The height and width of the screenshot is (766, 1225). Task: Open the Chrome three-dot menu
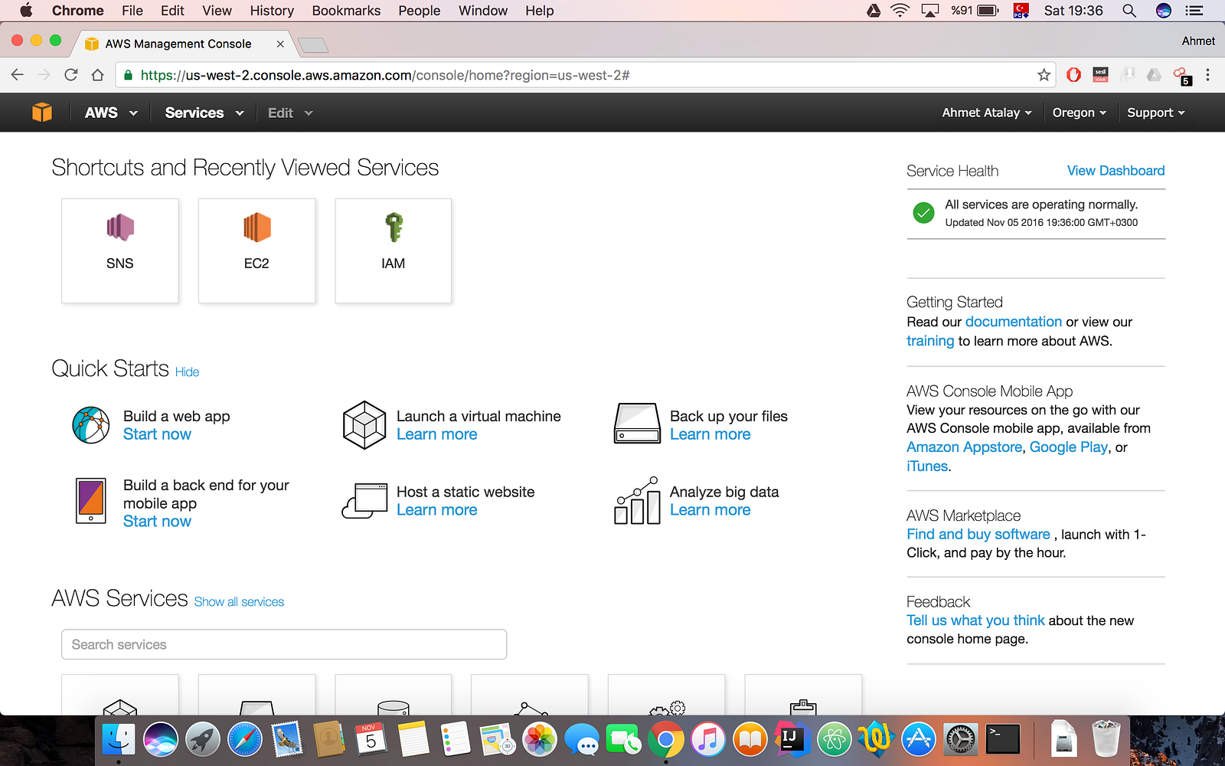[1207, 75]
